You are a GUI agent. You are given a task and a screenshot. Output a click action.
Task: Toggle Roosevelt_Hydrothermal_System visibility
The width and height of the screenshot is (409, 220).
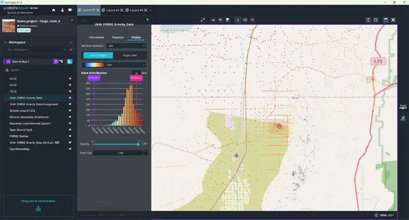70,123
